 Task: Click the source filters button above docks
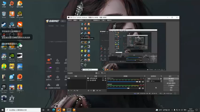tap(103, 73)
